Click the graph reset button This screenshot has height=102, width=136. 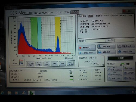pos(70,63)
